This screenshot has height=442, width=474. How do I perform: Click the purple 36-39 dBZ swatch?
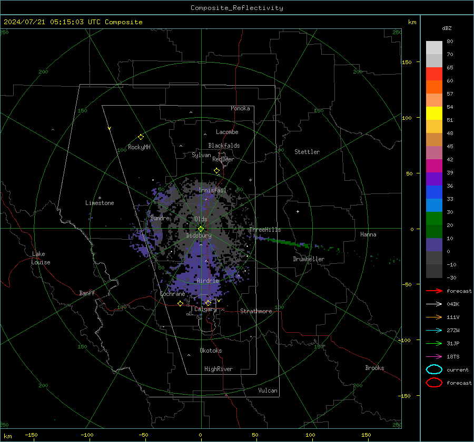click(434, 179)
